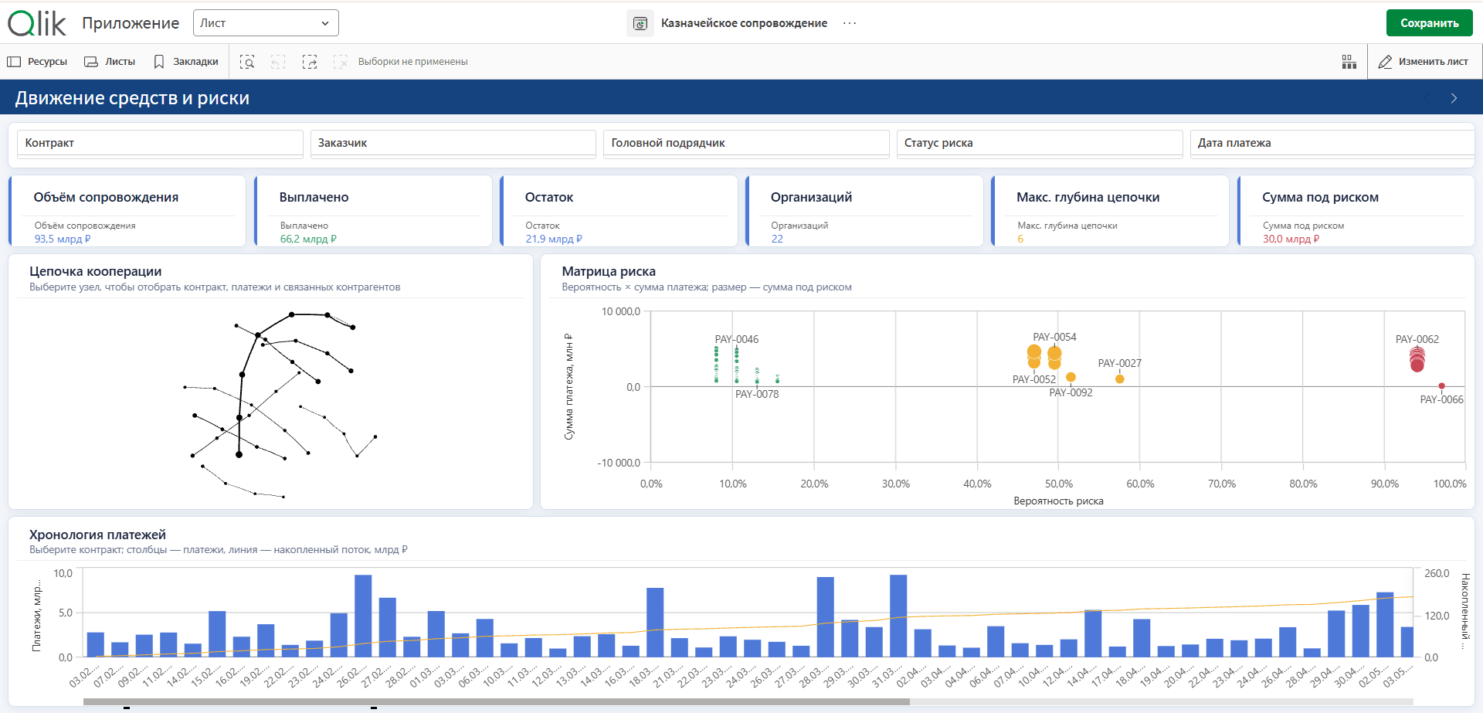Image resolution: width=1483 pixels, height=713 pixels.
Task: Click the step forward selections icon
Action: [310, 62]
